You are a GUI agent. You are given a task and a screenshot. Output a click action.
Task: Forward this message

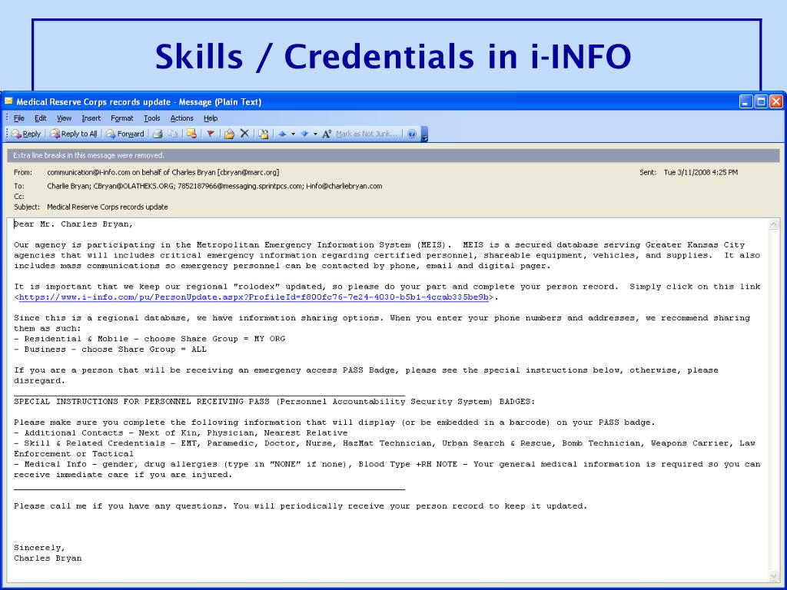(125, 134)
